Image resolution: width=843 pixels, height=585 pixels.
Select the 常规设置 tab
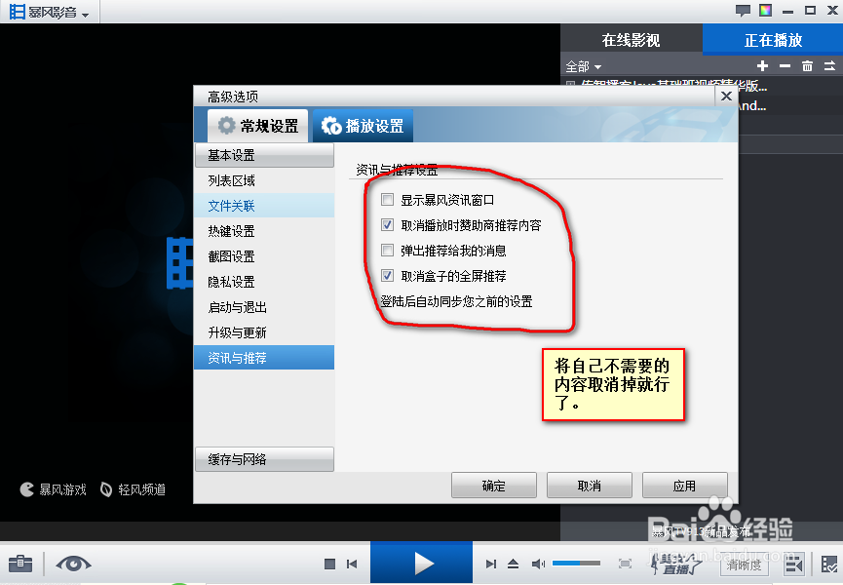pos(258,126)
